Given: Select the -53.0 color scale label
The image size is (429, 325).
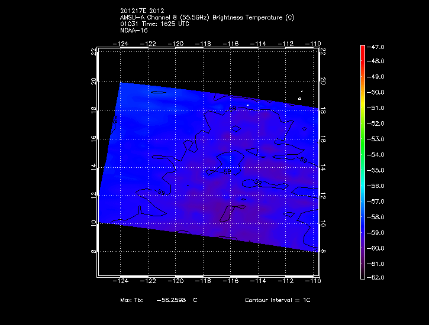Looking at the screenshot, I should pos(378,139).
